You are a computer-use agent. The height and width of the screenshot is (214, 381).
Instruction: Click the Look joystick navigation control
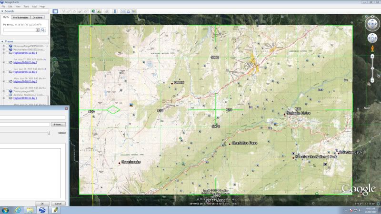point(372,24)
